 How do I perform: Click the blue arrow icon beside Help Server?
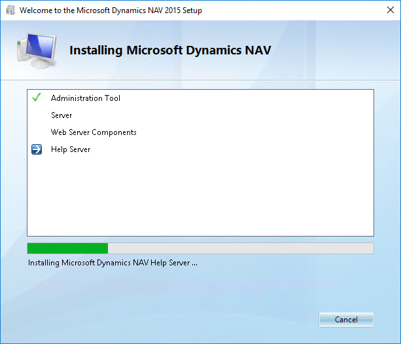point(37,149)
